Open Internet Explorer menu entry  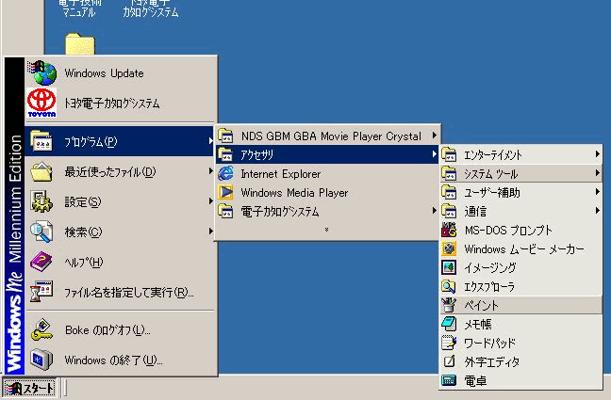(327, 173)
